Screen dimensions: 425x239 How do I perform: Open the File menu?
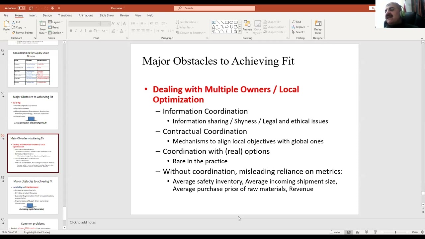point(6,15)
